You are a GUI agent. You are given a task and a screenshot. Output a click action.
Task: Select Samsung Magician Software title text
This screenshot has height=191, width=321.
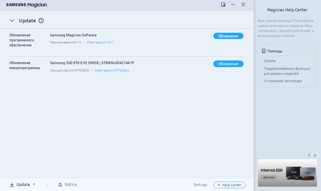point(73,35)
